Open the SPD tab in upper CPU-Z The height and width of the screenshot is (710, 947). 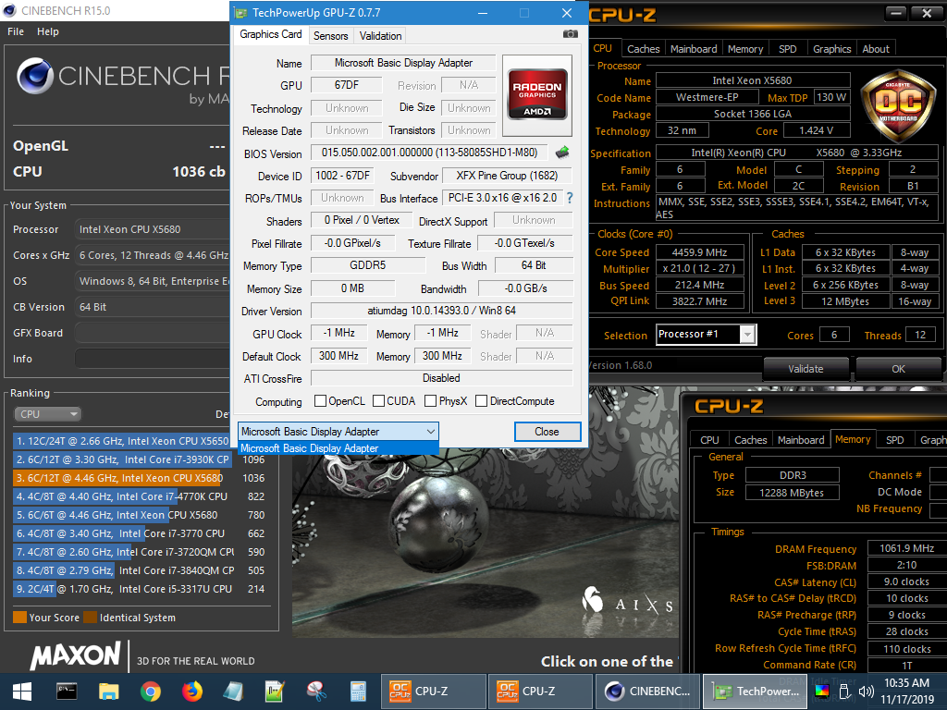(788, 49)
